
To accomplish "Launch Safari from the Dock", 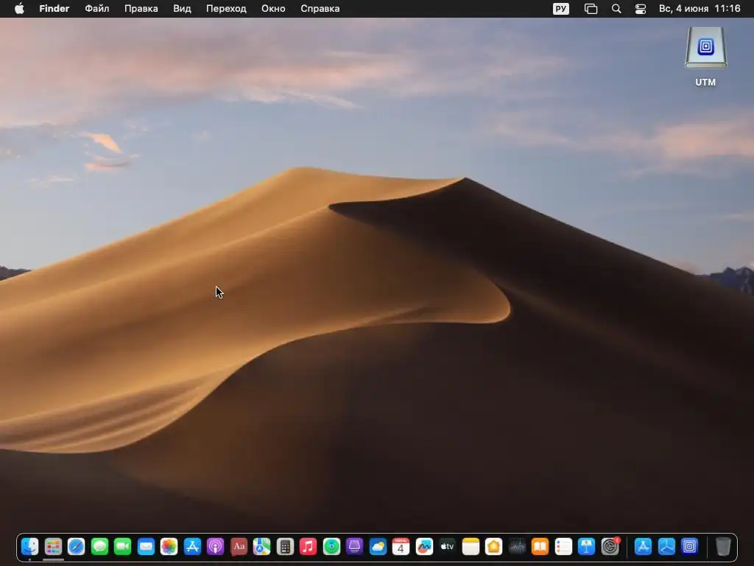I will pos(76,546).
